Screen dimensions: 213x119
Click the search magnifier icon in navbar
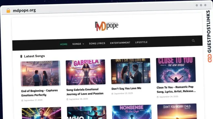(x=193, y=40)
